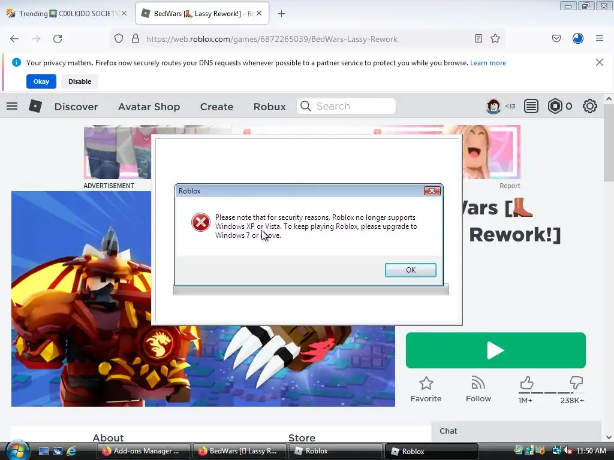Go back with the browser back arrow
614x460 pixels.
14,39
